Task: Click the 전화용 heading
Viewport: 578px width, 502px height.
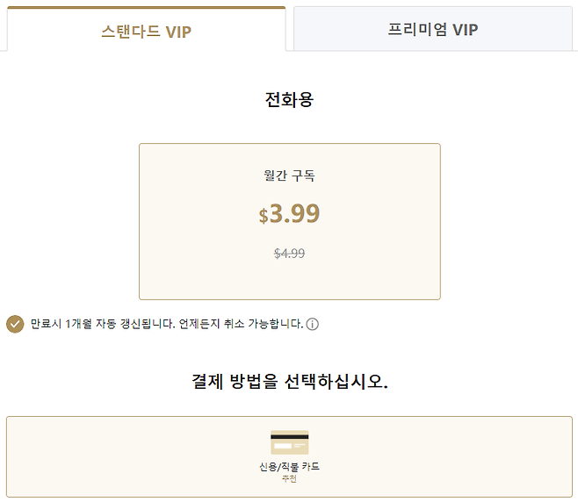Action: (x=289, y=99)
